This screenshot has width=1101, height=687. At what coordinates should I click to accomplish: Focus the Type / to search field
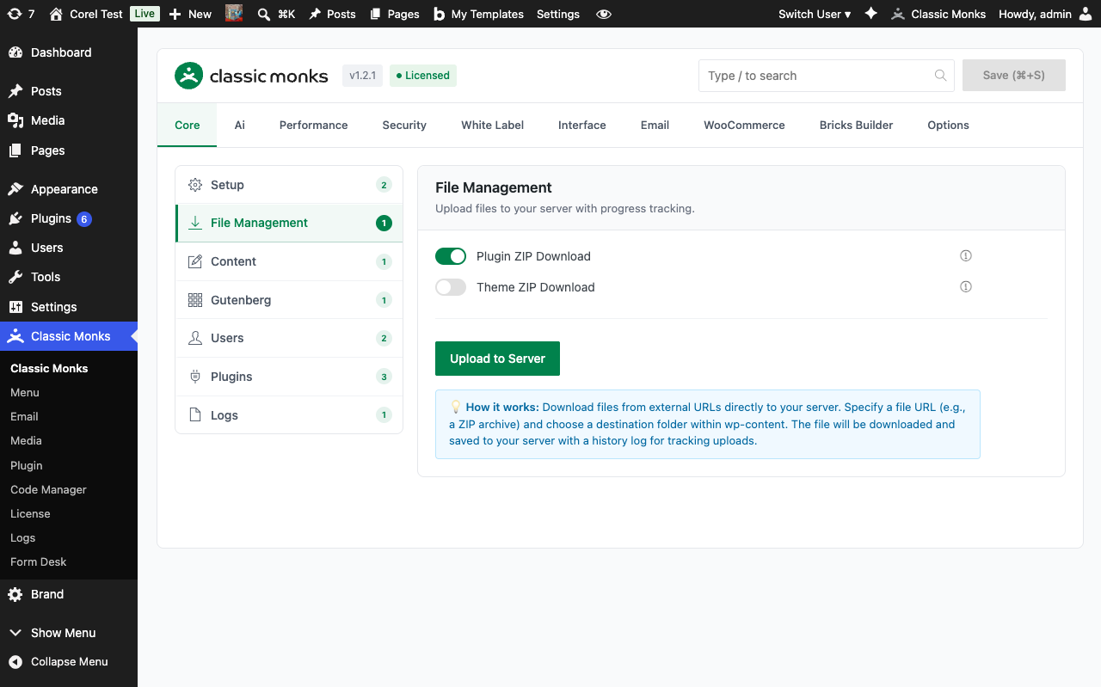[826, 76]
